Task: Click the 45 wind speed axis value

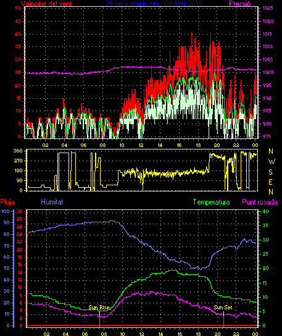Action: pos(18,21)
